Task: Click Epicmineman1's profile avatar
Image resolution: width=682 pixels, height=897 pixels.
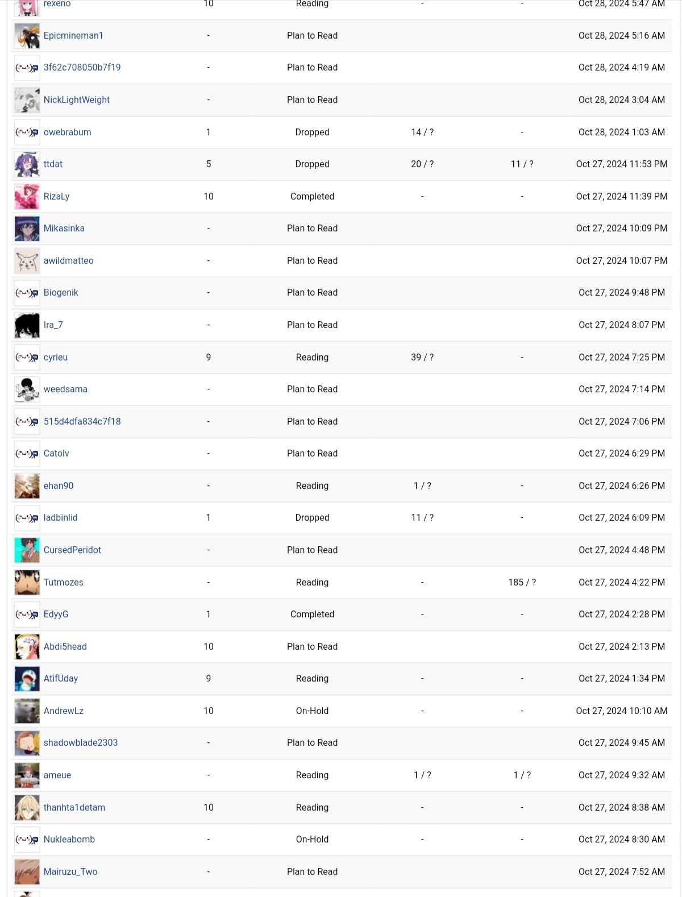Action: [x=27, y=36]
